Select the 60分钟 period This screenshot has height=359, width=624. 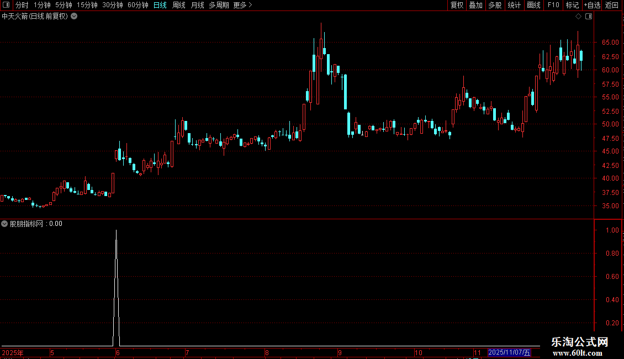tap(138, 5)
